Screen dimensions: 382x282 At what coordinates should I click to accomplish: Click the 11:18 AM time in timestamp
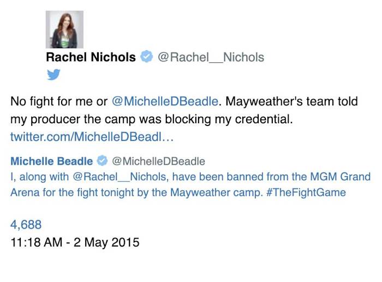click(x=37, y=242)
